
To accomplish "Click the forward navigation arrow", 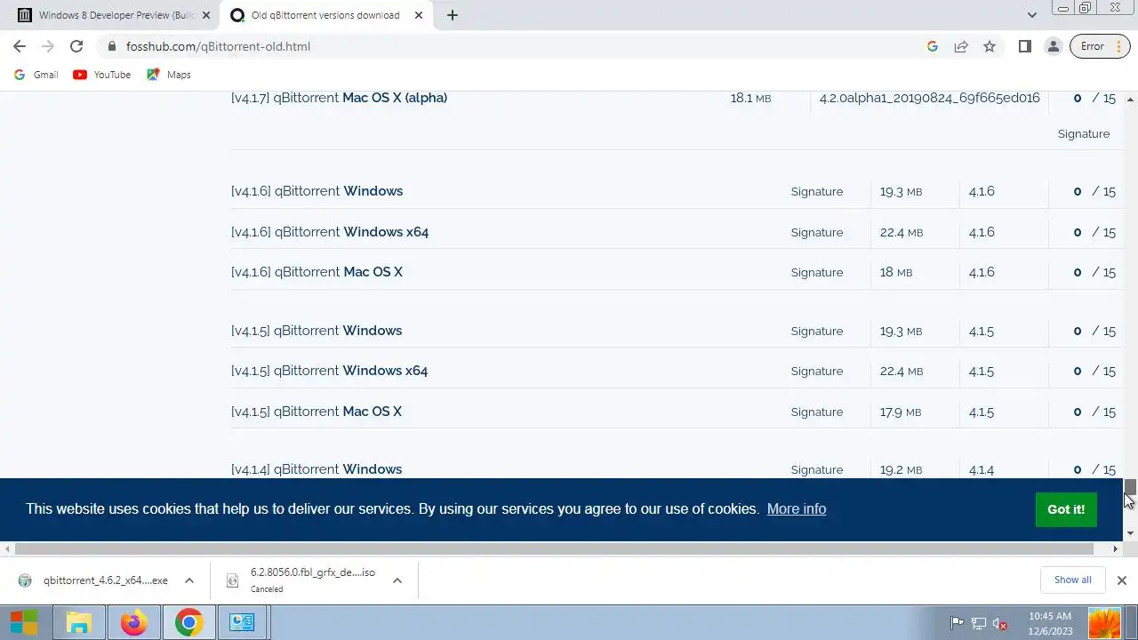I will 48,46.
